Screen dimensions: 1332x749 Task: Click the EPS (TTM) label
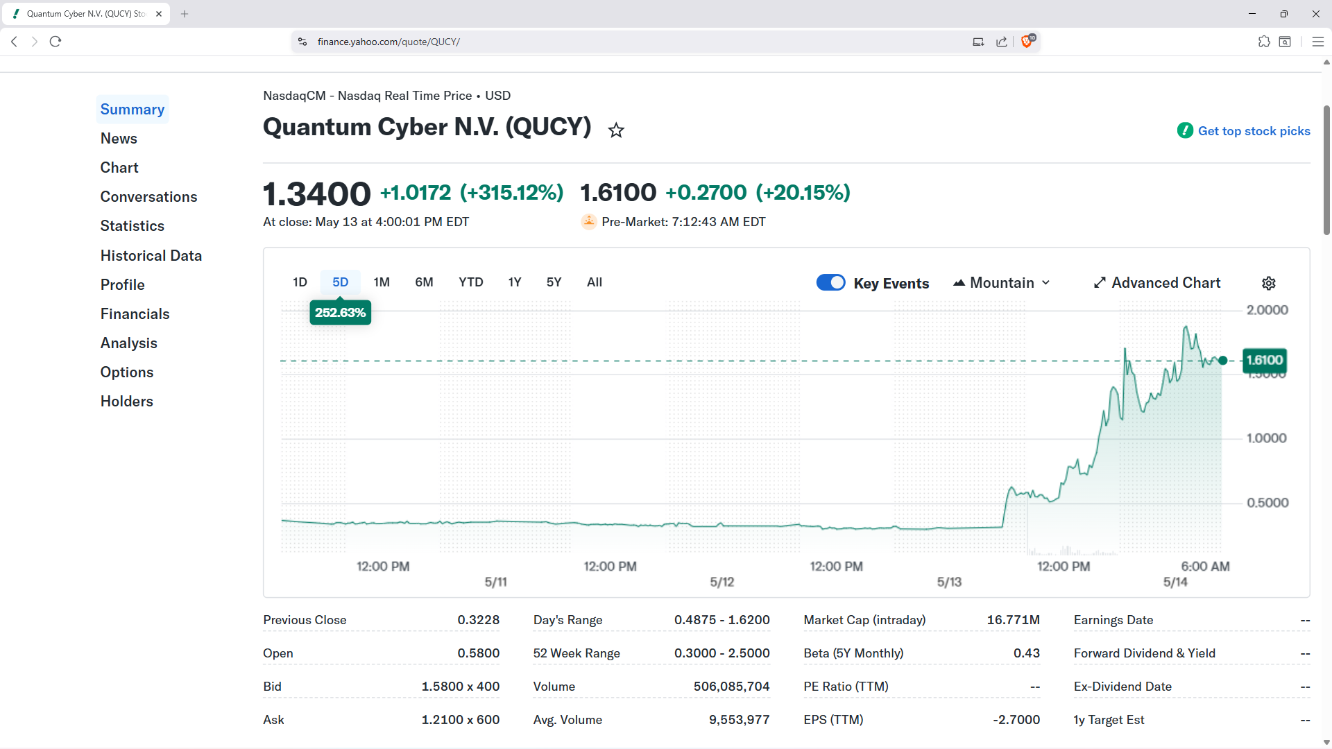pos(833,720)
